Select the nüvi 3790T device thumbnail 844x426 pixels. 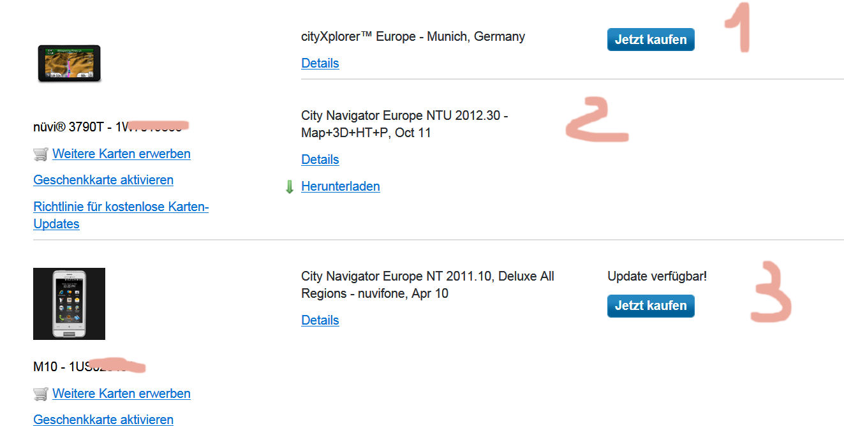[69, 64]
